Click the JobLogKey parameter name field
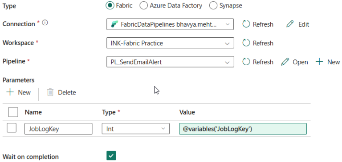 pyautogui.click(x=58, y=129)
